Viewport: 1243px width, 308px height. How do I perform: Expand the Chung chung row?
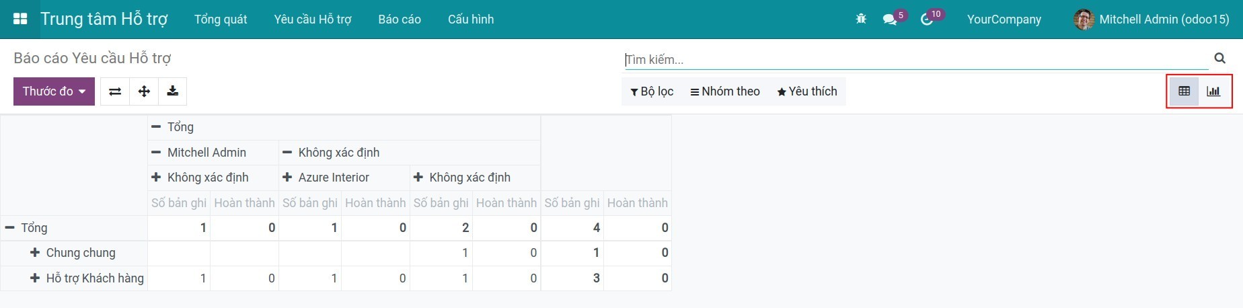click(x=73, y=253)
